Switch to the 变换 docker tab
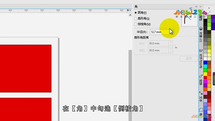Screen dimensions: 215x121 coord(201,80)
